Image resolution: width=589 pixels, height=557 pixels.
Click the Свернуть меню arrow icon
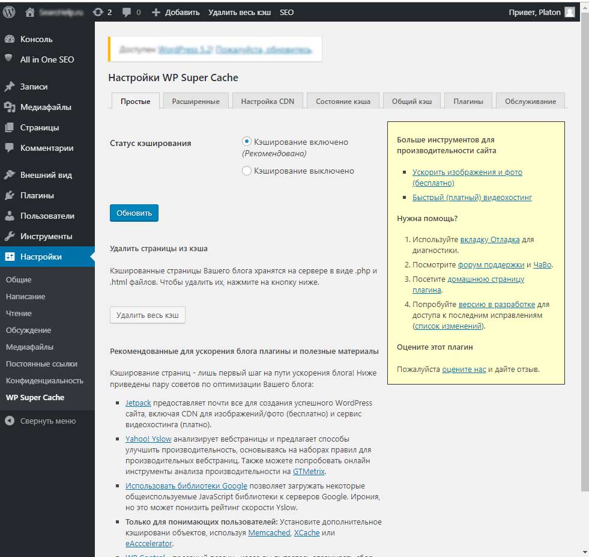coord(10,421)
